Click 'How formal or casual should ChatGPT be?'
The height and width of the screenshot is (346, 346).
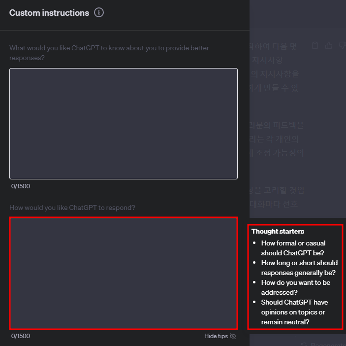coord(293,248)
